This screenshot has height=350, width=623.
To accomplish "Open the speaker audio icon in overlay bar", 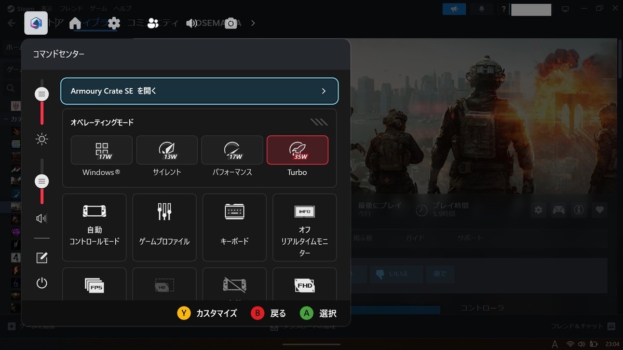I will coord(192,23).
